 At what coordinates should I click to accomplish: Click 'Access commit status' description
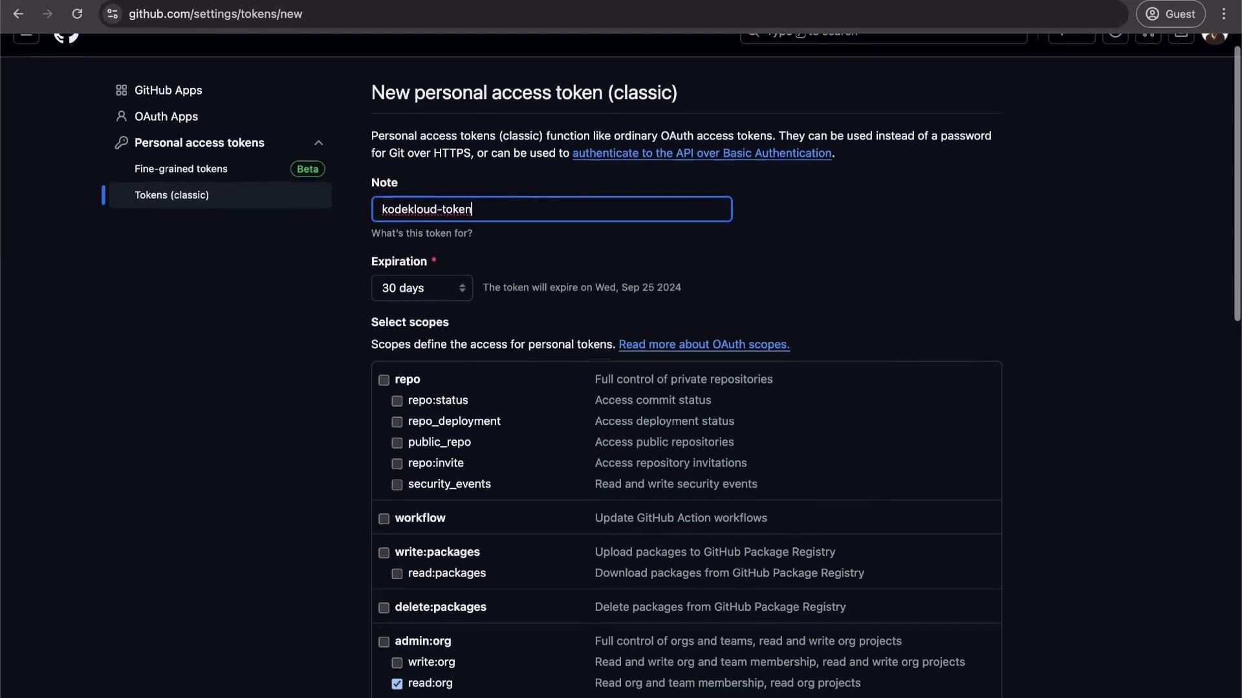[x=653, y=400]
